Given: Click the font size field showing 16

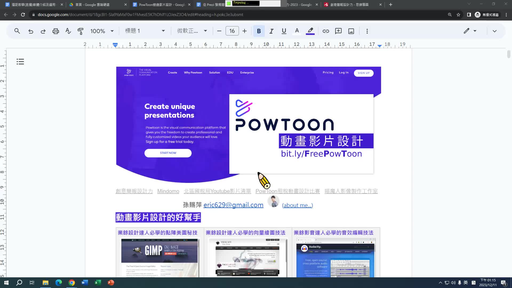Looking at the screenshot, I should [x=232, y=31].
